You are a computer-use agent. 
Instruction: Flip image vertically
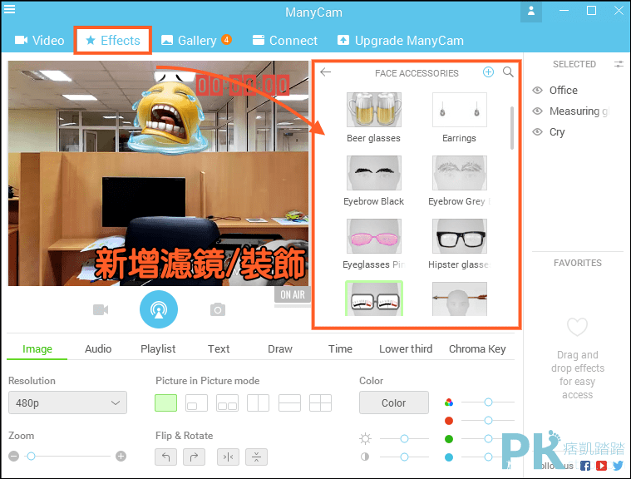tap(256, 457)
